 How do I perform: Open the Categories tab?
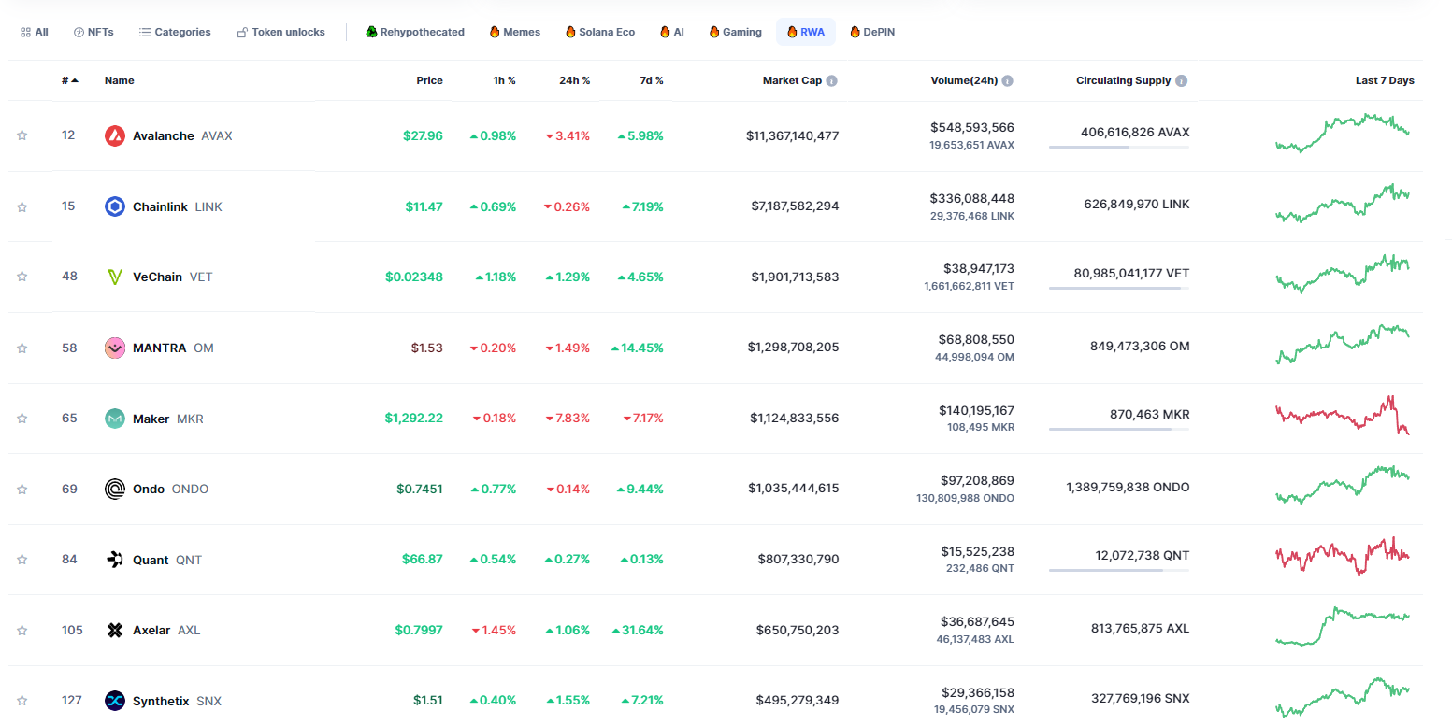[175, 32]
